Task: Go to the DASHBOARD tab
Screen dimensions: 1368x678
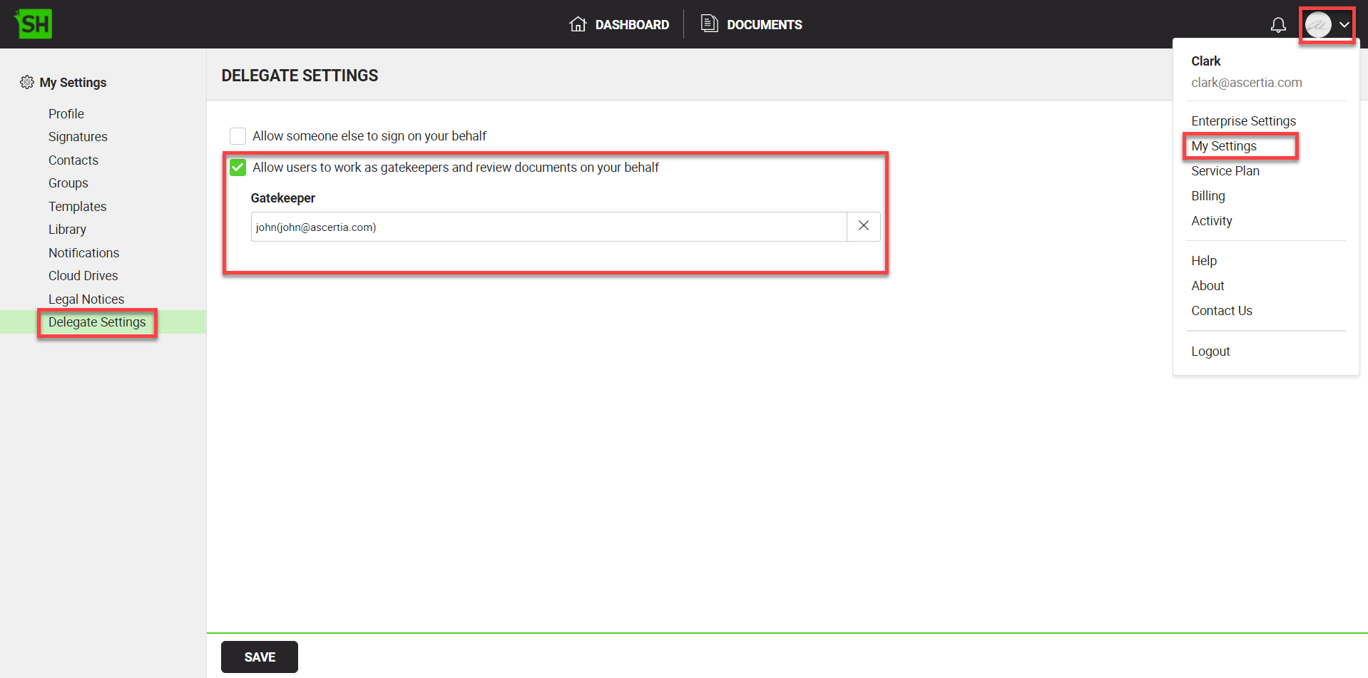Action: coord(632,25)
